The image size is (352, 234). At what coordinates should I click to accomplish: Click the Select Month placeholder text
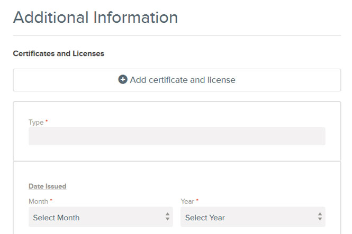pos(56,218)
